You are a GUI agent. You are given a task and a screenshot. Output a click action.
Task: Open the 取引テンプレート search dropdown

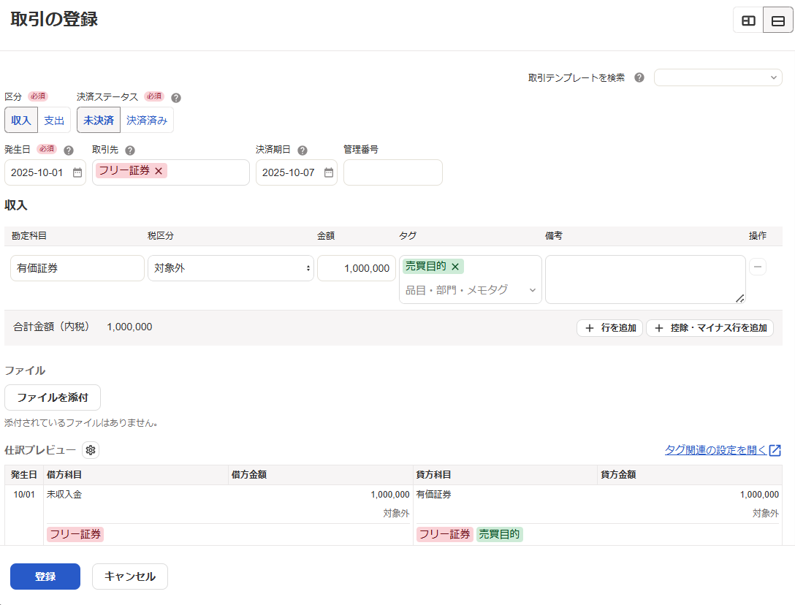718,77
